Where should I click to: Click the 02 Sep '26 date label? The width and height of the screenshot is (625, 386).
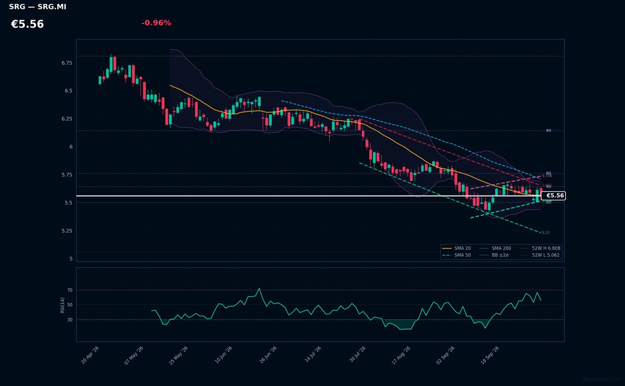click(445, 355)
